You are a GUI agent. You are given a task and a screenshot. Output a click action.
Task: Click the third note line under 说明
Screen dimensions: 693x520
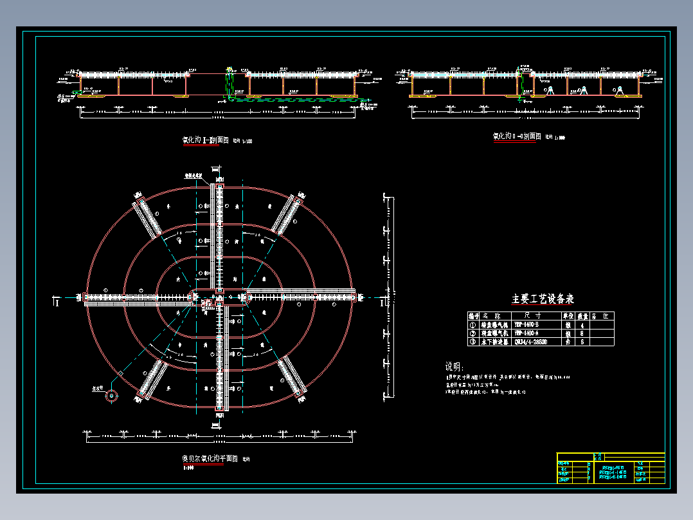486,392
